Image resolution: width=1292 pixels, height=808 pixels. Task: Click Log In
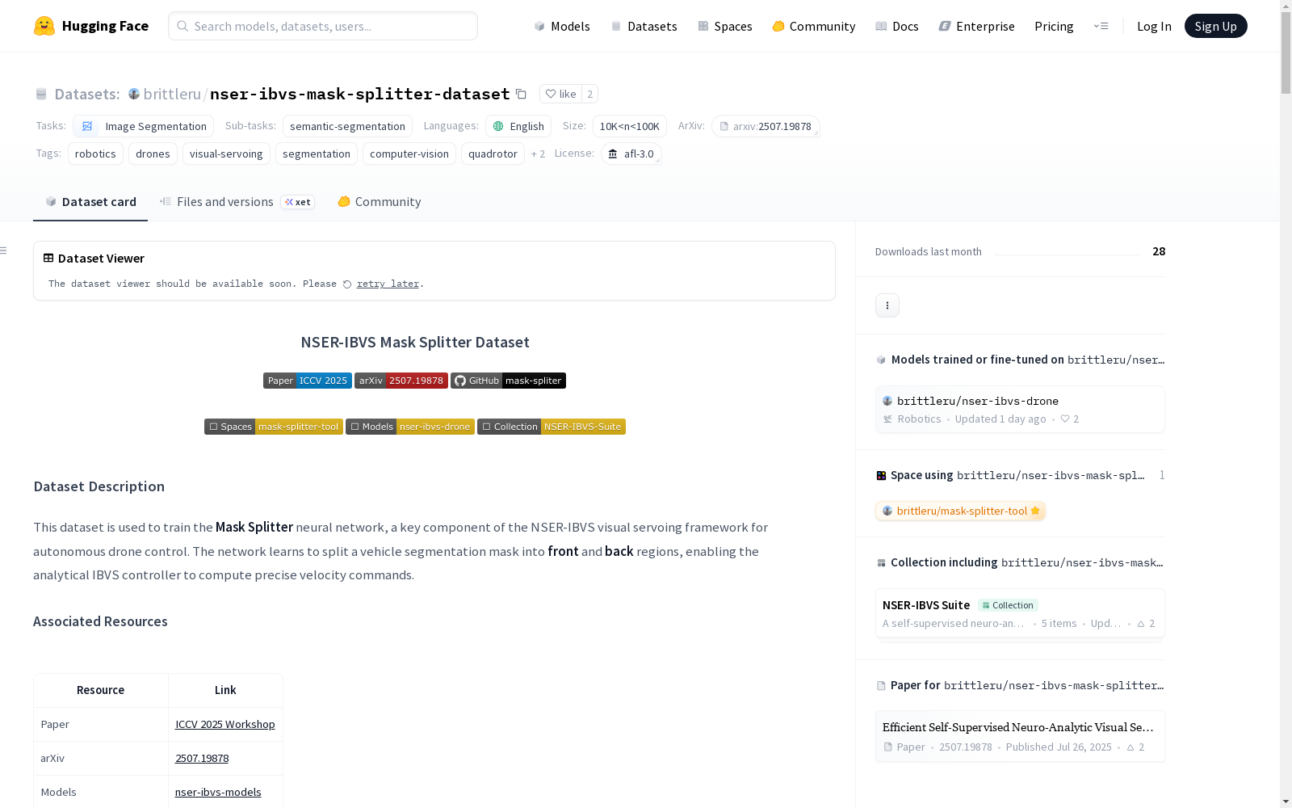click(x=1154, y=26)
